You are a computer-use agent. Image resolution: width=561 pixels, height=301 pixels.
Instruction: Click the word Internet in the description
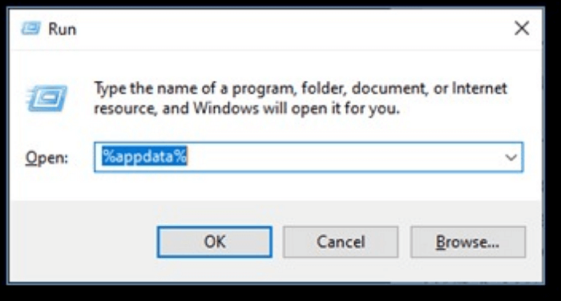[479, 87]
